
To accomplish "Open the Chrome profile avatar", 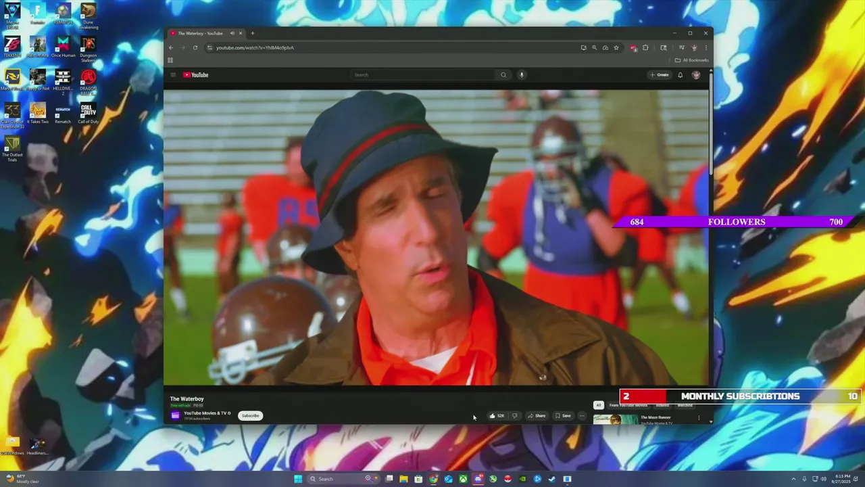I will 694,47.
